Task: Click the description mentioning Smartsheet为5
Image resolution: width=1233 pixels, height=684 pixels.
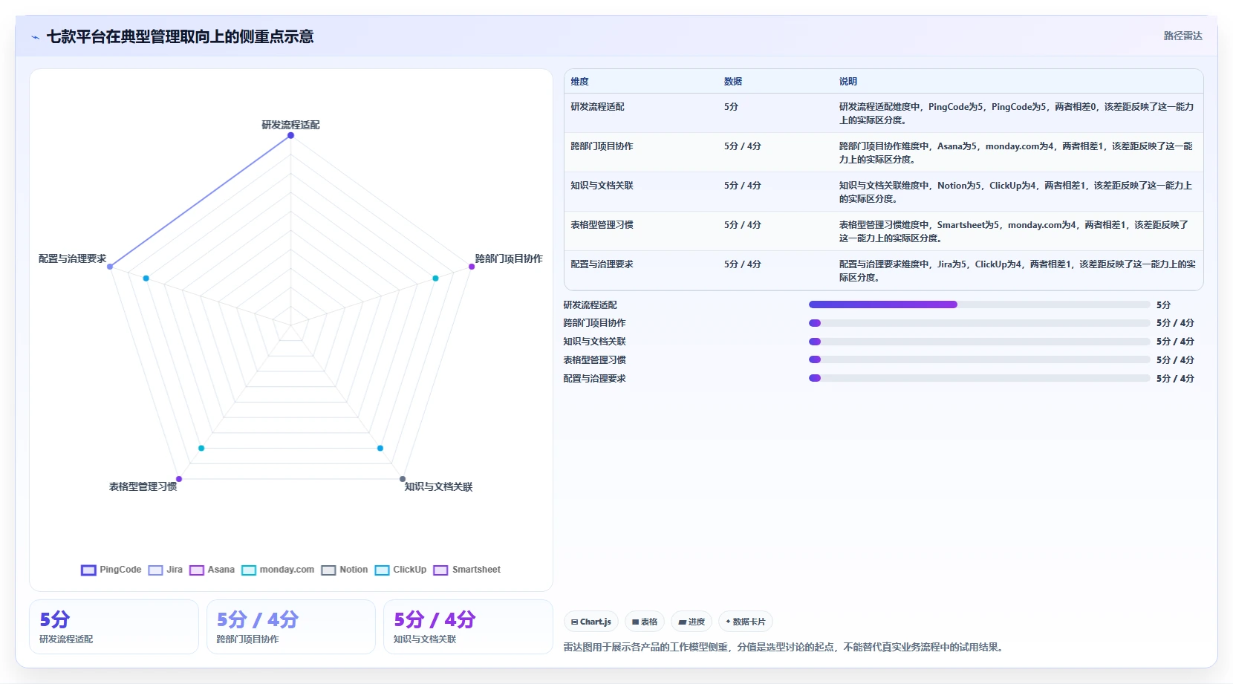Action: (x=1015, y=232)
